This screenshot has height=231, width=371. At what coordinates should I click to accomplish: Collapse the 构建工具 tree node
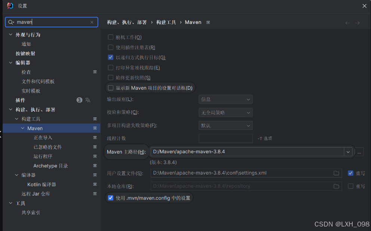16,119
